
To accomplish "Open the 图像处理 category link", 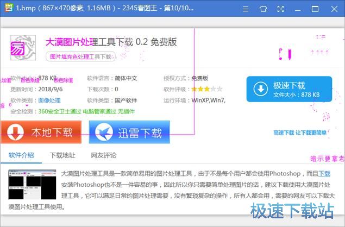I will pyautogui.click(x=49, y=100).
